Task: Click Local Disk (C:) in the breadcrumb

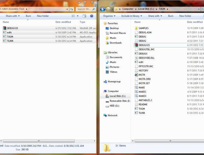Action: [x=146, y=9]
